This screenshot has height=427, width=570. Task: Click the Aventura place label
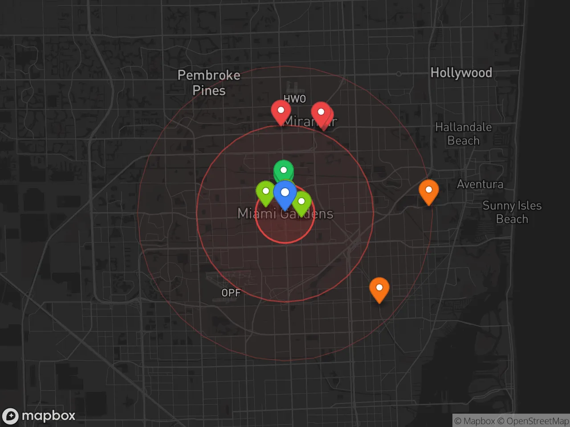(480, 184)
